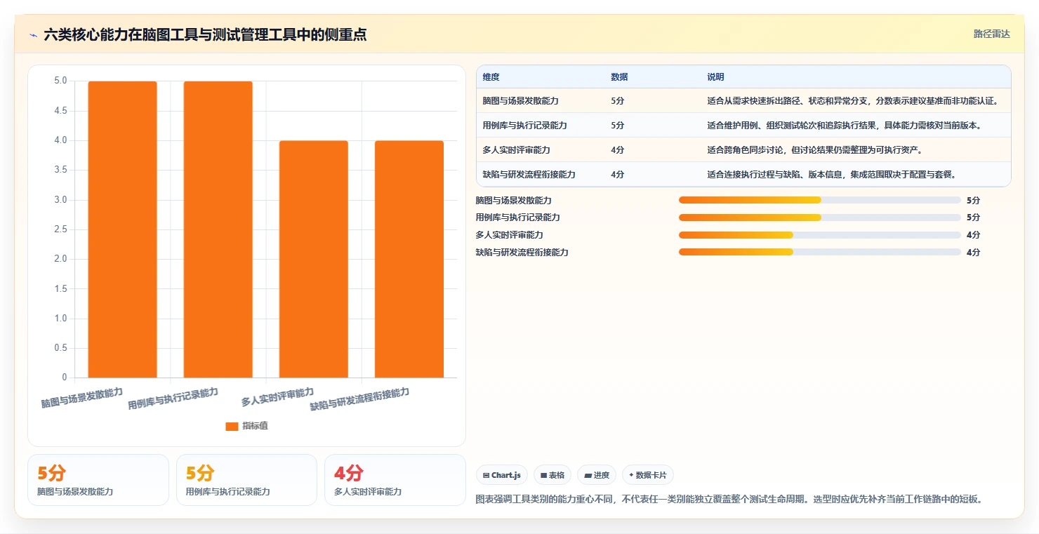Click the y-axis tick 1.5
Image resolution: width=1039 pixels, height=534 pixels.
pos(60,288)
